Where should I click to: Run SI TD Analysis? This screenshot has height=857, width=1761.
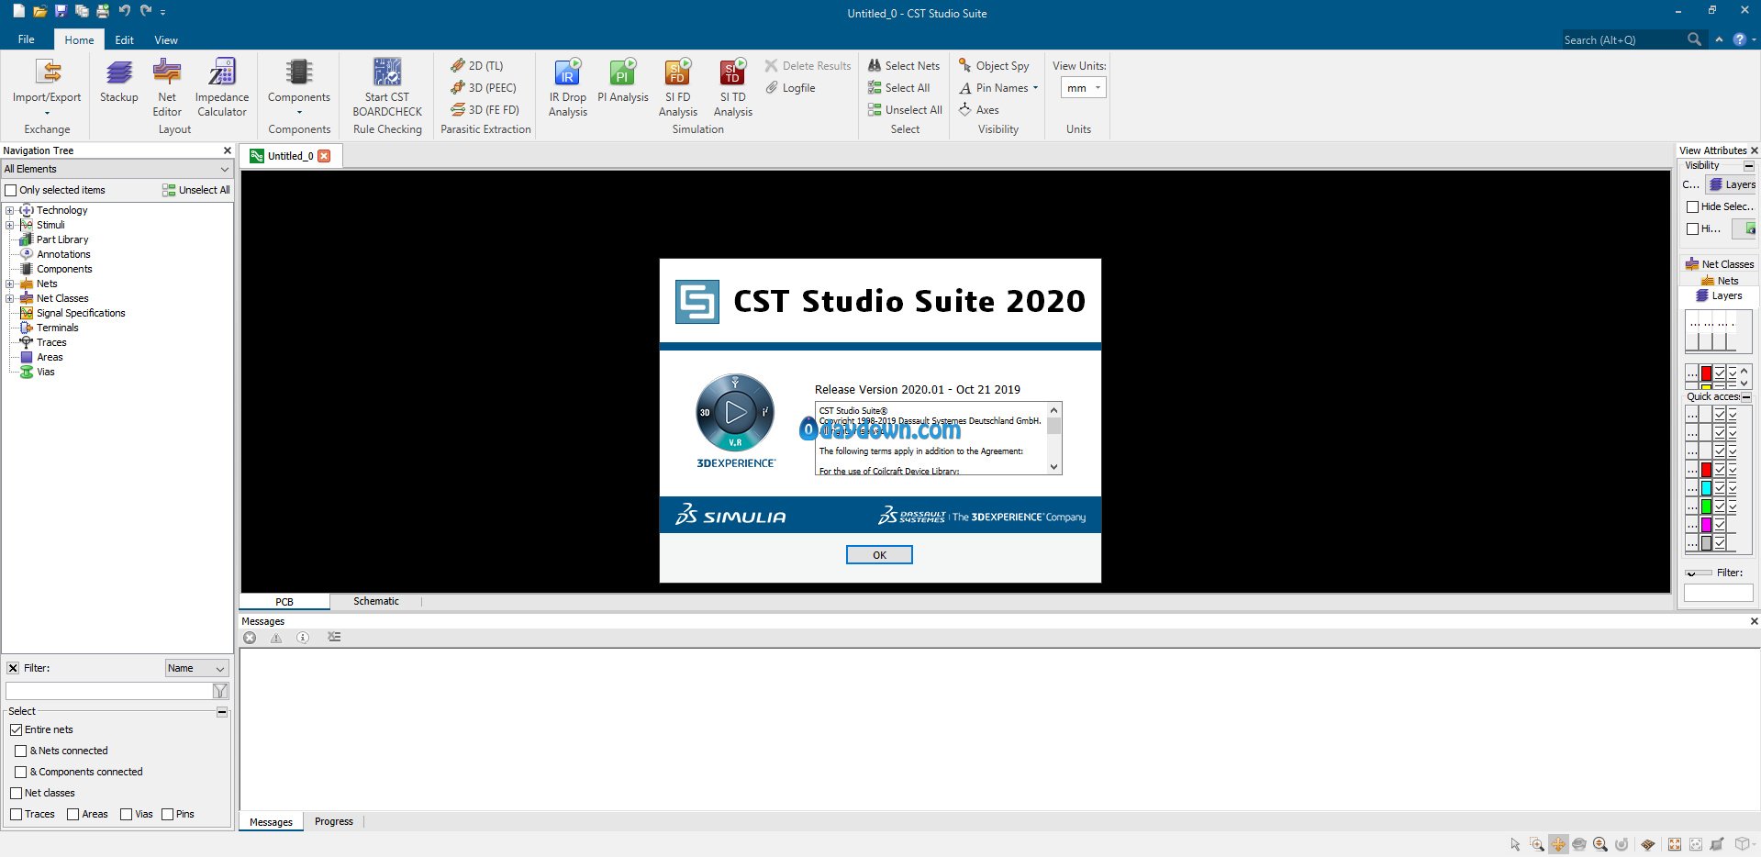[x=733, y=86]
